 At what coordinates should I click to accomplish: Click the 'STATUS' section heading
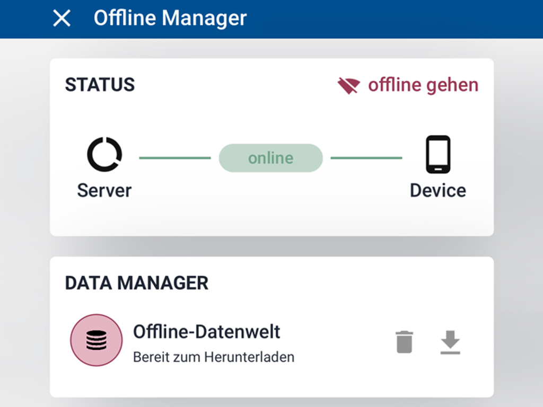(100, 85)
